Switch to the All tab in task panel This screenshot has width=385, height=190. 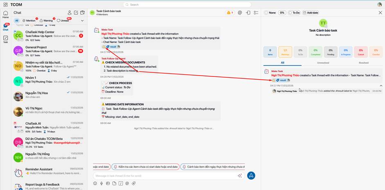tap(282, 63)
